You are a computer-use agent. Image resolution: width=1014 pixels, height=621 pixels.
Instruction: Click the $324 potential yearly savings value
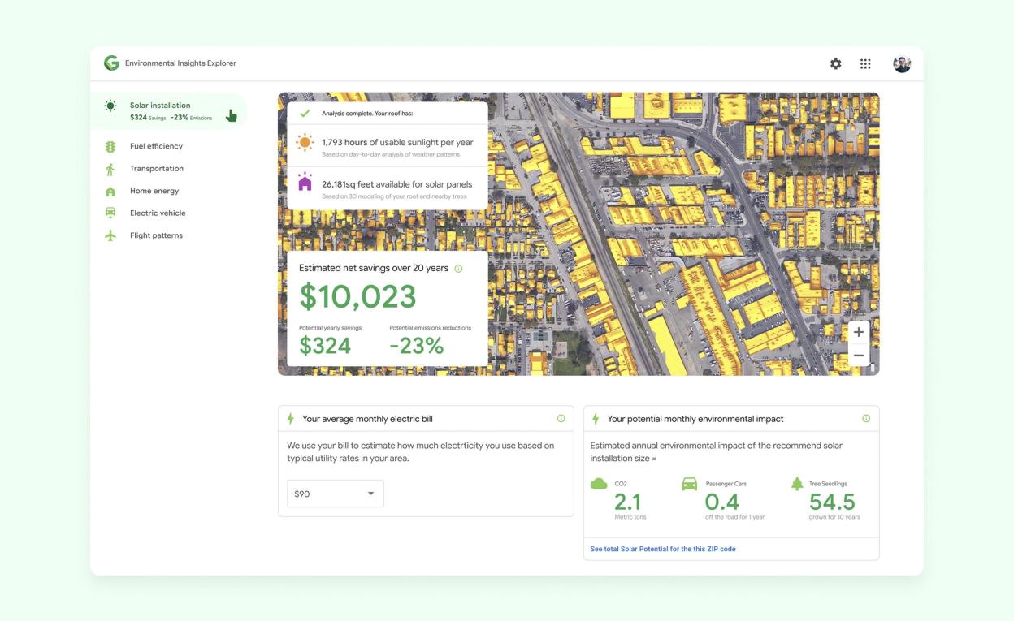pos(325,346)
